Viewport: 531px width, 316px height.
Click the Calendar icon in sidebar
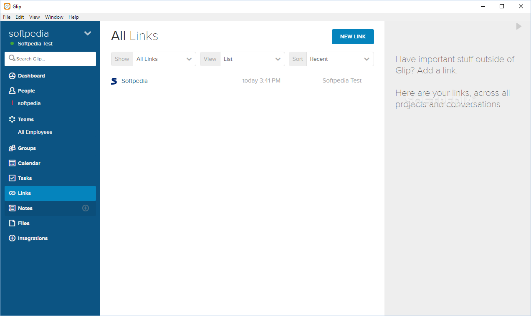pyautogui.click(x=12, y=163)
